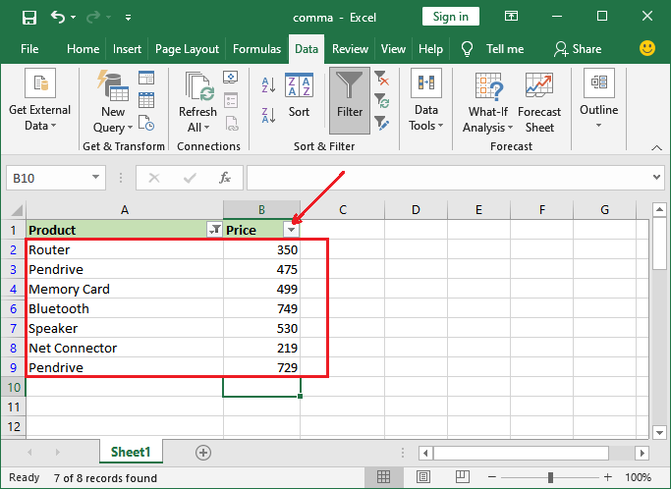The image size is (671, 489).
Task: Switch to Page Layout view
Action: point(422,477)
